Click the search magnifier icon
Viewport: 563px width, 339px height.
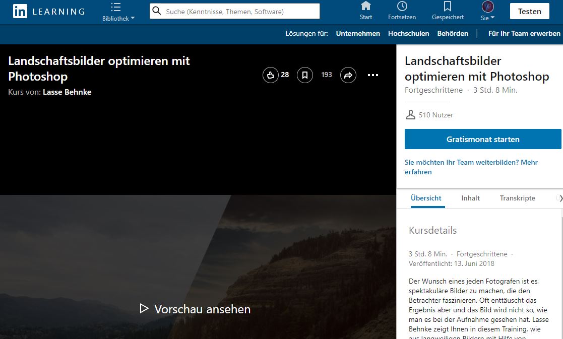point(157,11)
